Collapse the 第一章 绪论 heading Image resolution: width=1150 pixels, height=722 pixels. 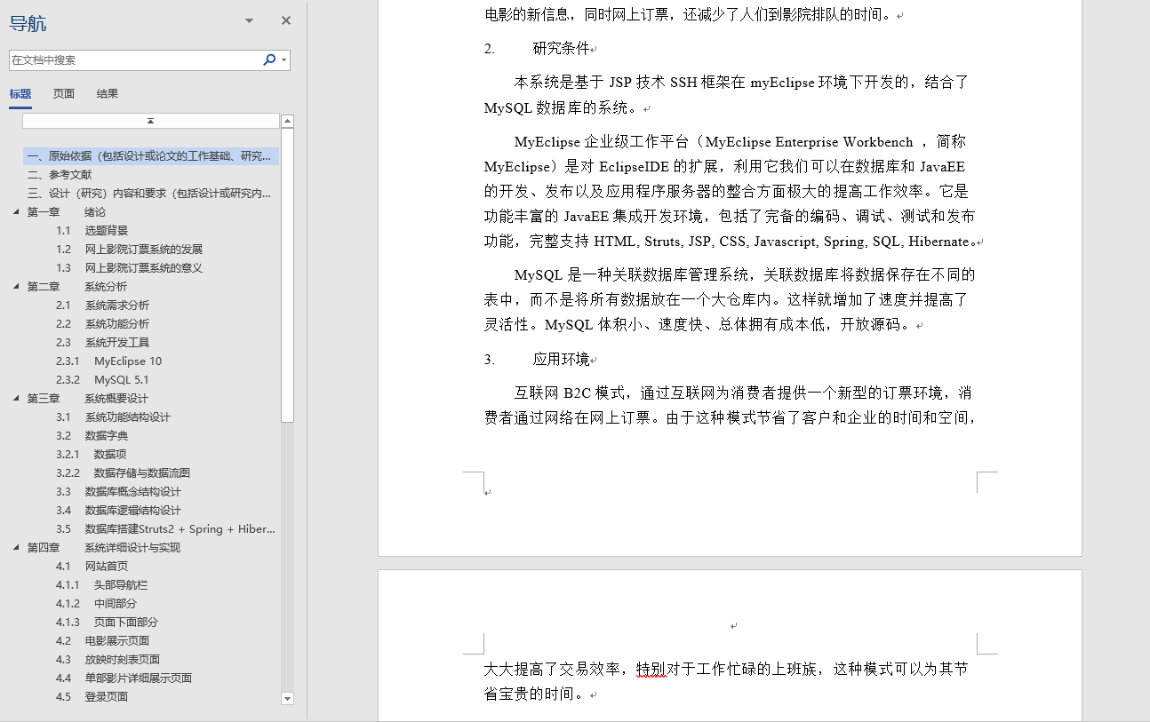(15, 212)
